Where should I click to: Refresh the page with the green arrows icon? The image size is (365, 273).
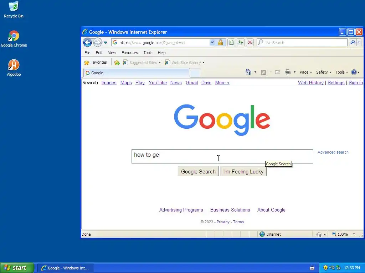pos(241,43)
